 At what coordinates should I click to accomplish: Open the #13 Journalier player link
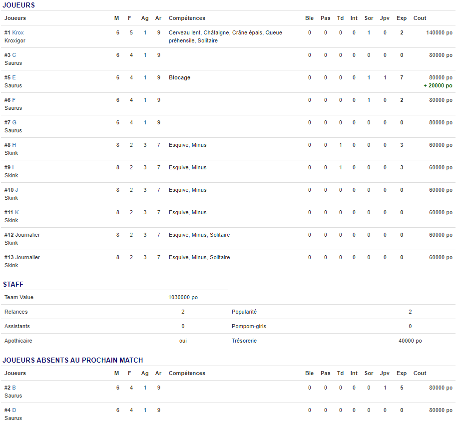tap(27, 257)
